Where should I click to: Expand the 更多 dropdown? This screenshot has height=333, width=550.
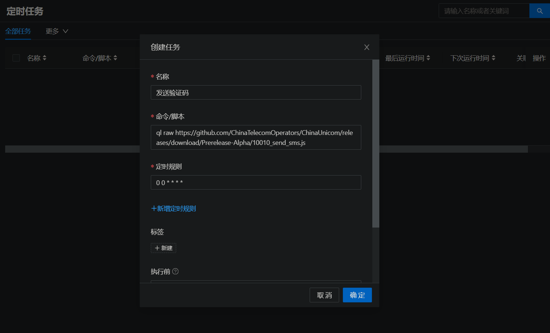pos(57,31)
